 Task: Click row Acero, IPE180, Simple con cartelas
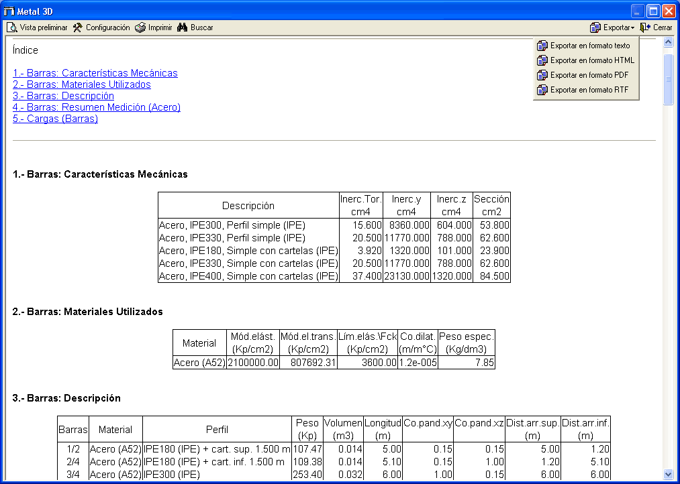(x=334, y=251)
